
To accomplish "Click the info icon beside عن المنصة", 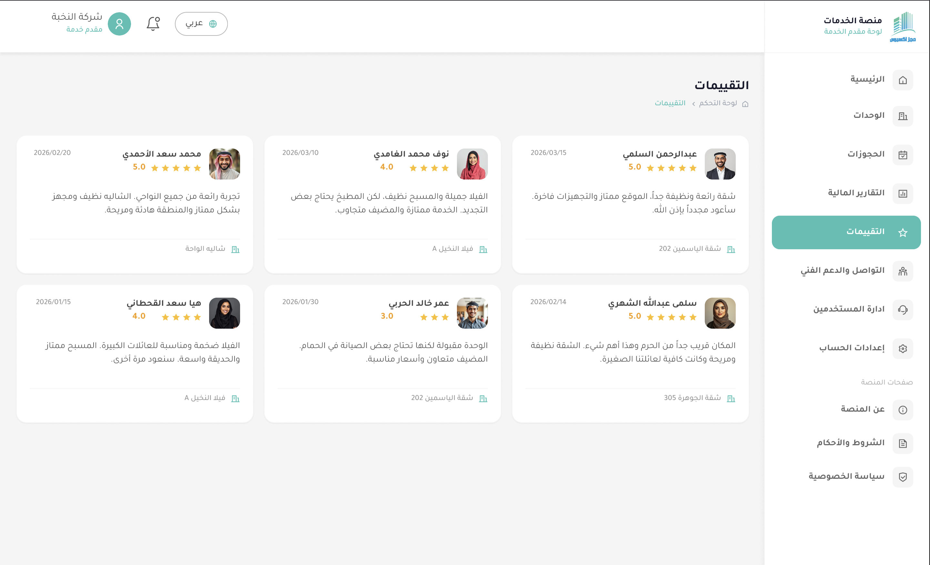I will pyautogui.click(x=903, y=410).
